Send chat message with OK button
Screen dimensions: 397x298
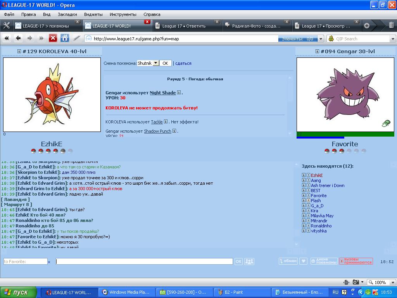238,261
